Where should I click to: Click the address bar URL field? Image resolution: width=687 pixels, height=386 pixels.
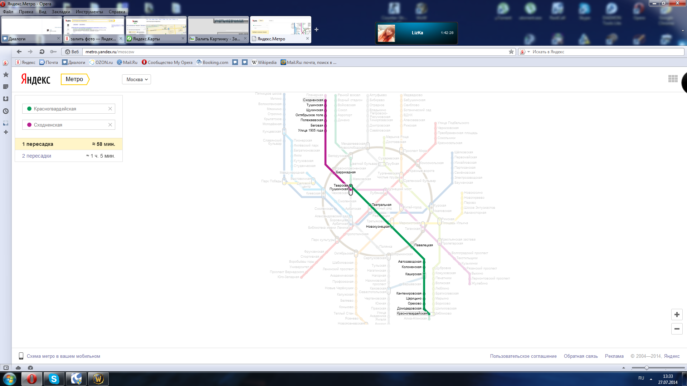tap(295, 52)
